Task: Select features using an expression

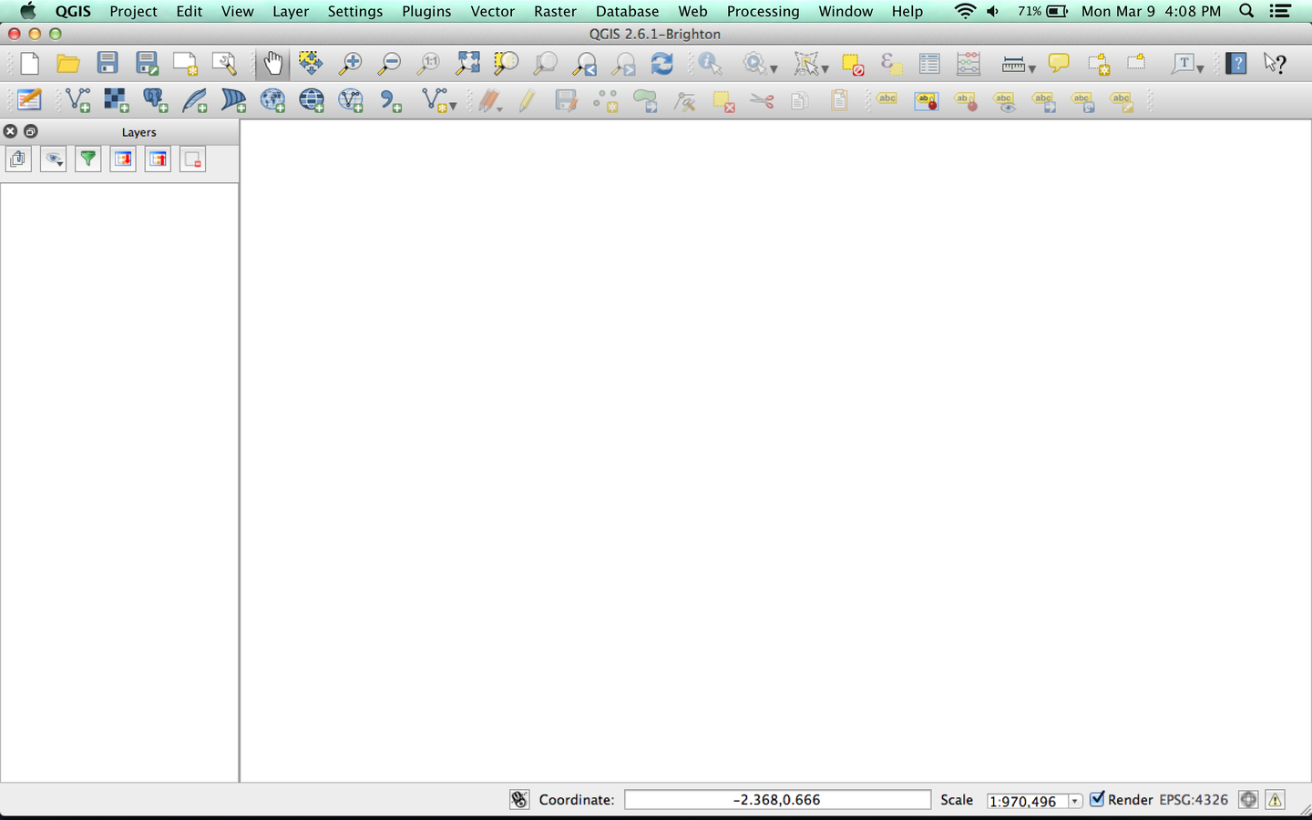Action: [890, 64]
